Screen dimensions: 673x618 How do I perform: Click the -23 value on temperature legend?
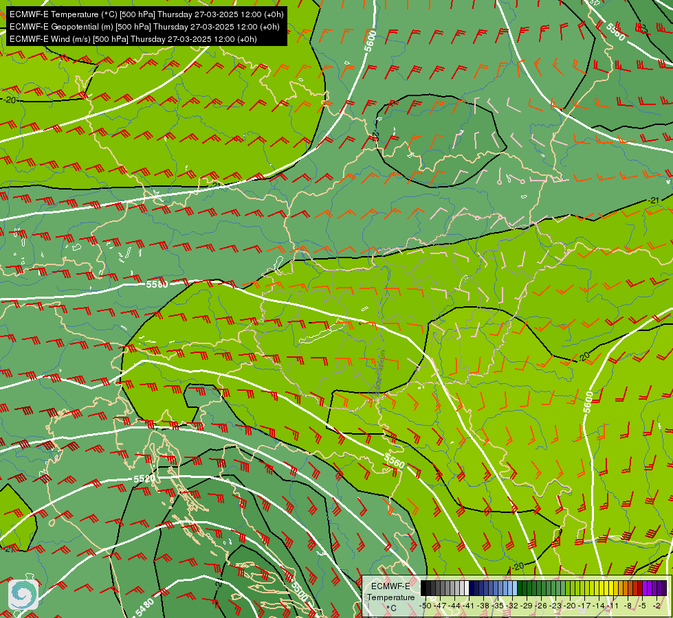(x=555, y=606)
